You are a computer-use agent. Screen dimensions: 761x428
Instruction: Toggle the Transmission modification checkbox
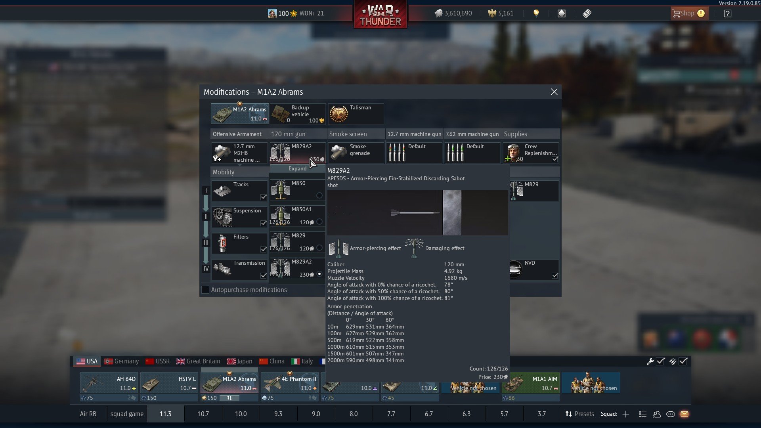264,275
